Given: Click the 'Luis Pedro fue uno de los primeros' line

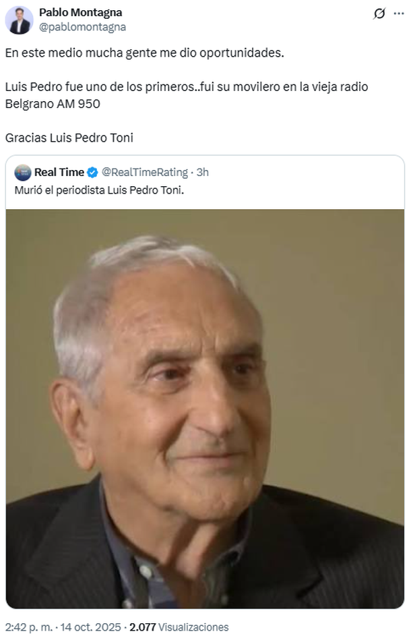Looking at the screenshot, I should tap(187, 87).
